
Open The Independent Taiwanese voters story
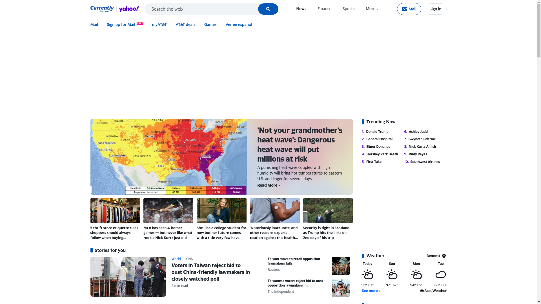point(295,283)
